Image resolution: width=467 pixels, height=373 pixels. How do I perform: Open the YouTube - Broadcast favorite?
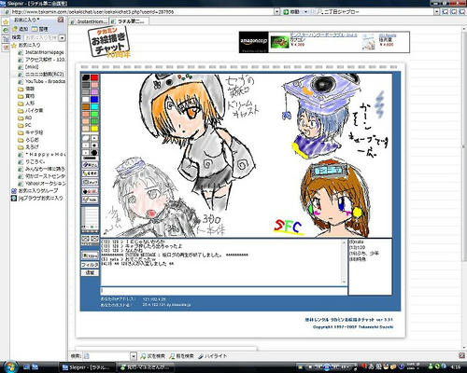pyautogui.click(x=42, y=81)
